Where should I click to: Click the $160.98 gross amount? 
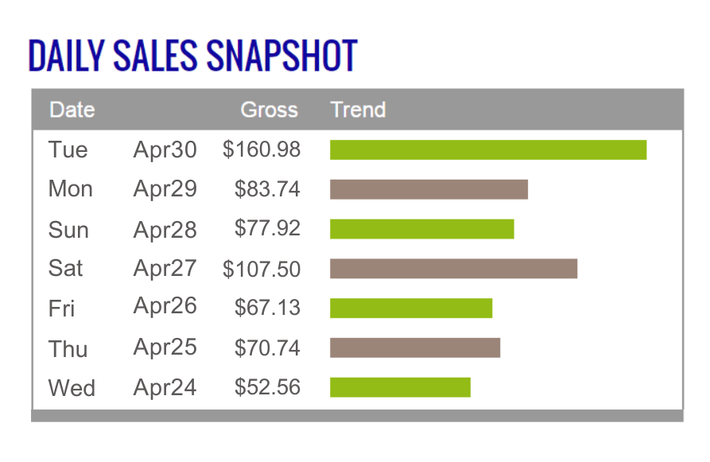coord(262,149)
